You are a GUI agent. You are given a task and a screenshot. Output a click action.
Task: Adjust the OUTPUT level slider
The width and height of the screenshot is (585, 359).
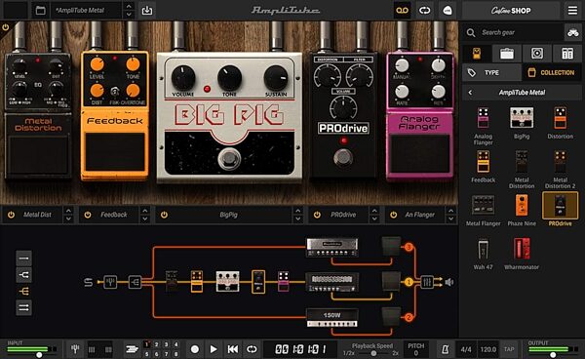(x=553, y=354)
